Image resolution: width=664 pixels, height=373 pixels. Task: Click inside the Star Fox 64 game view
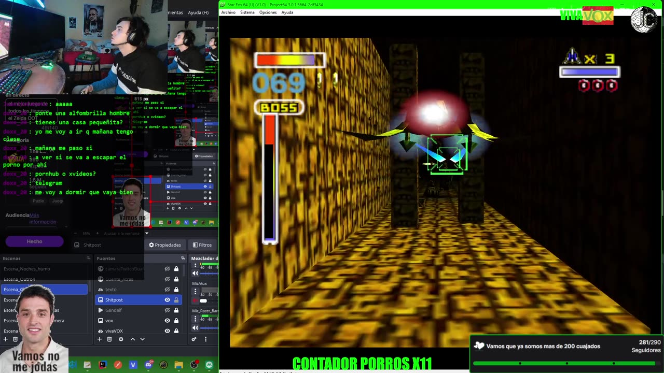[x=440, y=192]
